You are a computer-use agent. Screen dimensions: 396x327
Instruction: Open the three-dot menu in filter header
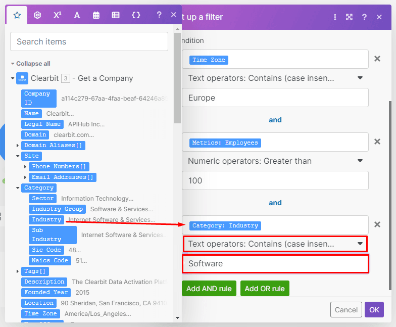335,17
